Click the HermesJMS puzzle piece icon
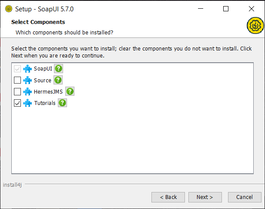Viewport: 265px width, 209px height. [x=27, y=91]
